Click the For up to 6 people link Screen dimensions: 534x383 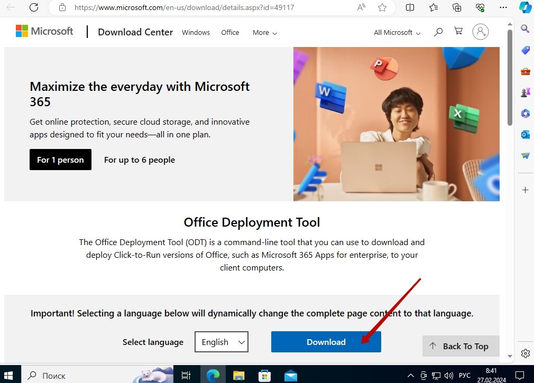tap(139, 160)
